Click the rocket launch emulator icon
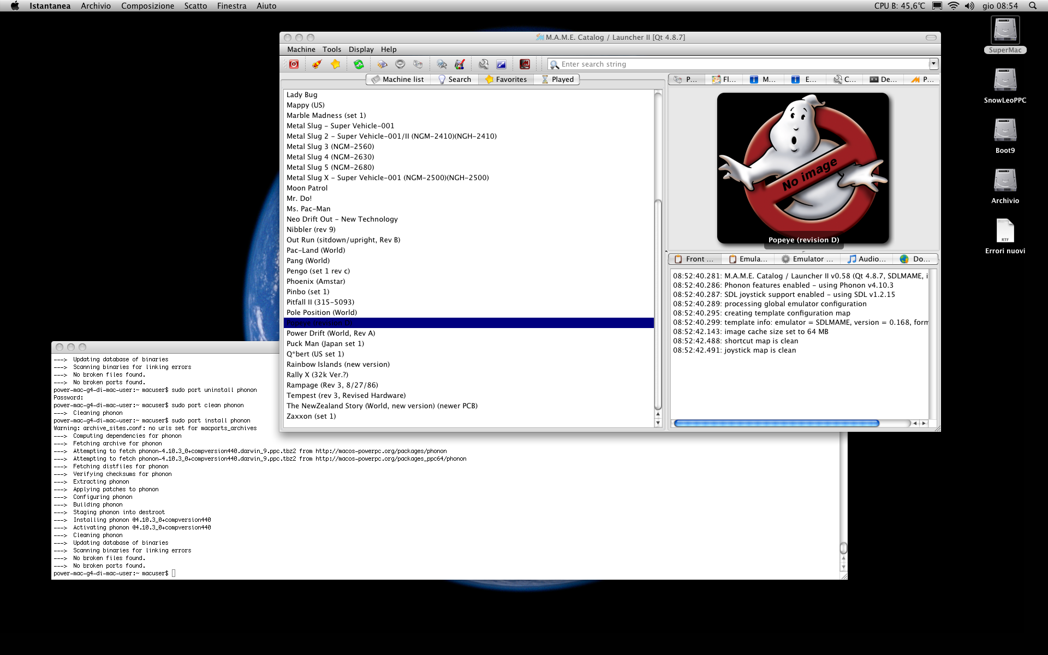This screenshot has height=655, width=1048. coord(317,64)
